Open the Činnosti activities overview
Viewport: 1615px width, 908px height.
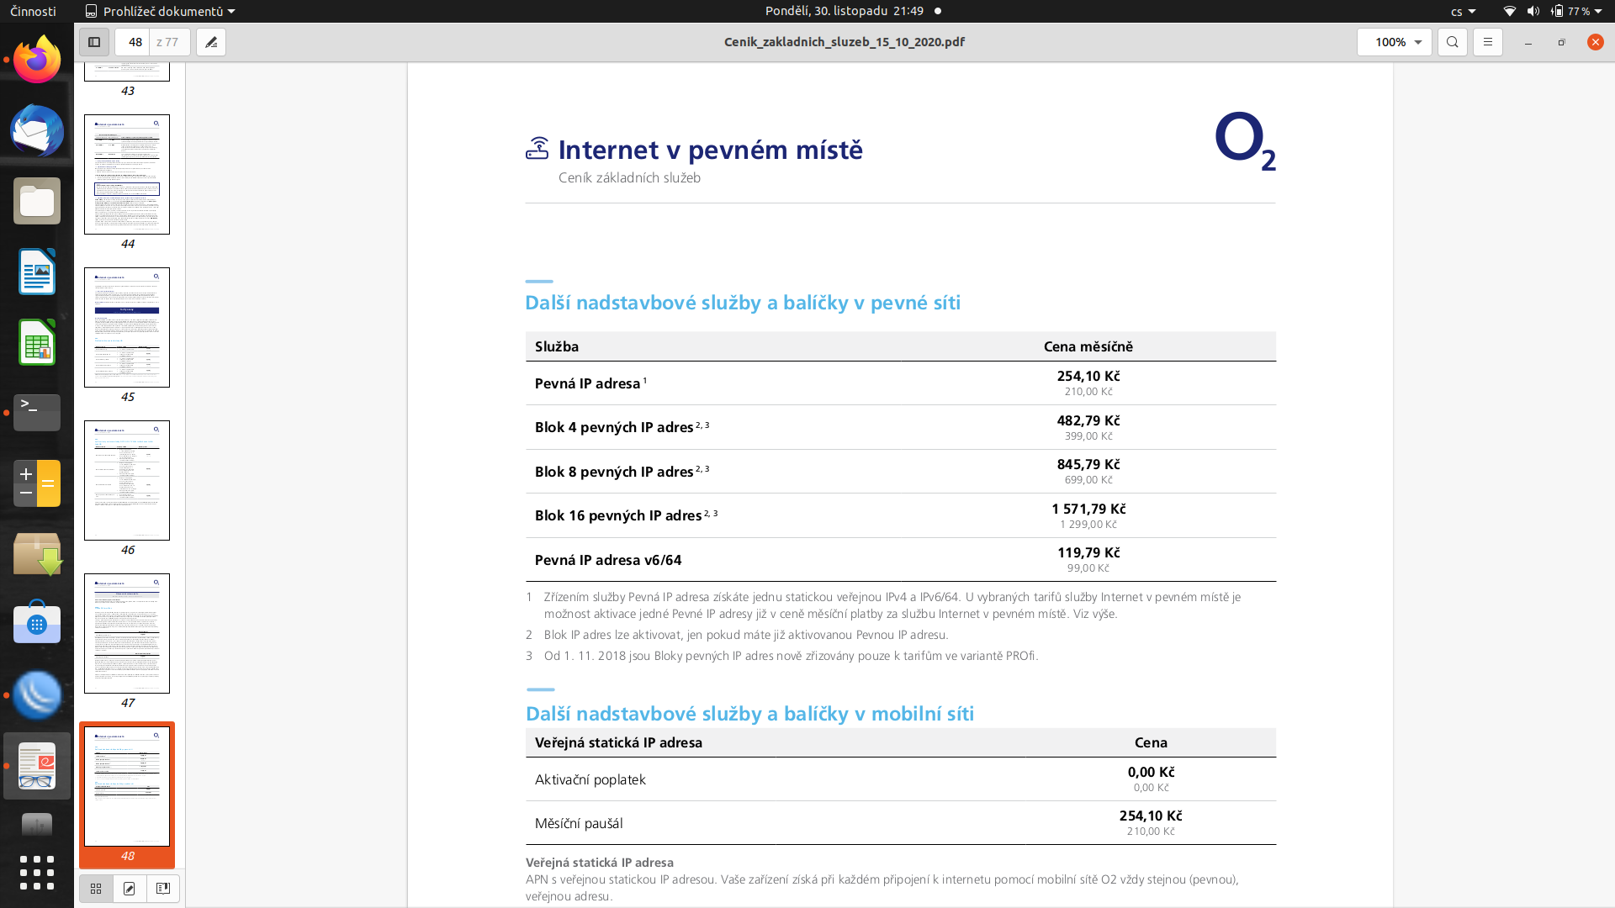pos(34,11)
